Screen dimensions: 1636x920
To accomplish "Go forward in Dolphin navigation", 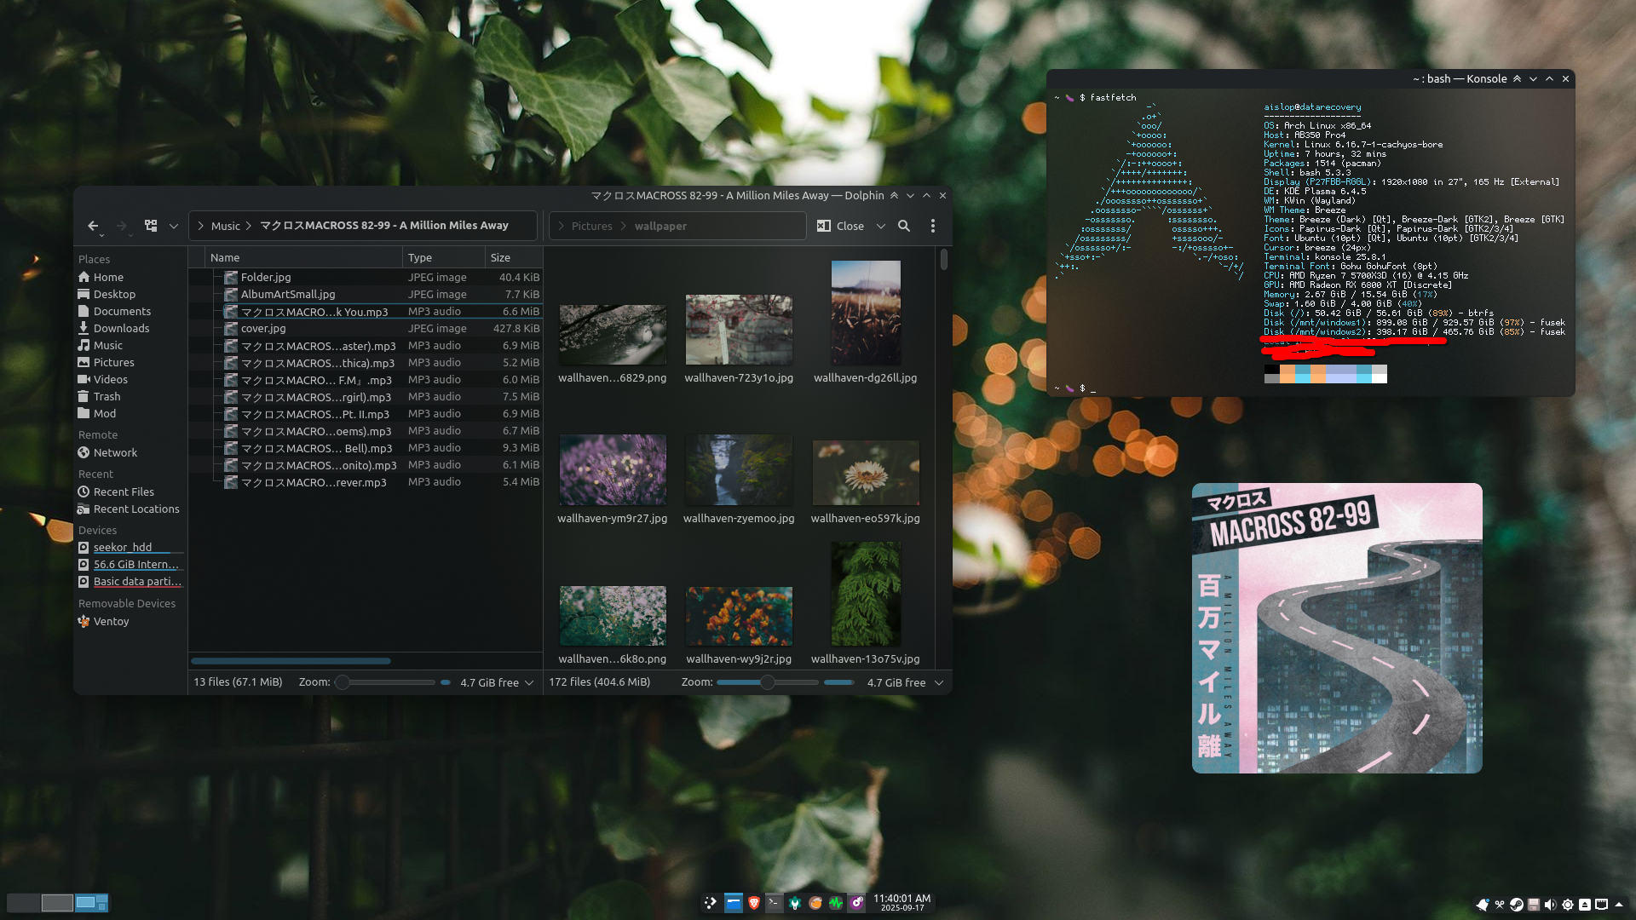I will point(122,226).
